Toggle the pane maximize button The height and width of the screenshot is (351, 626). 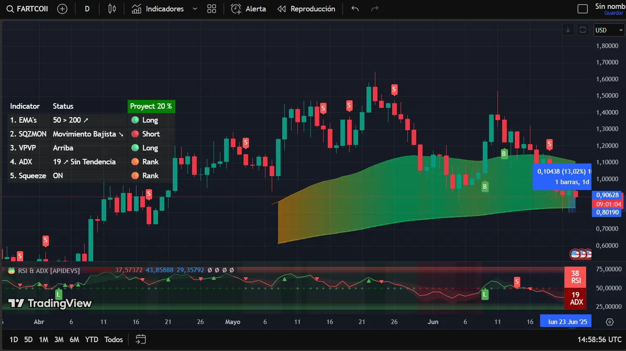[583, 30]
